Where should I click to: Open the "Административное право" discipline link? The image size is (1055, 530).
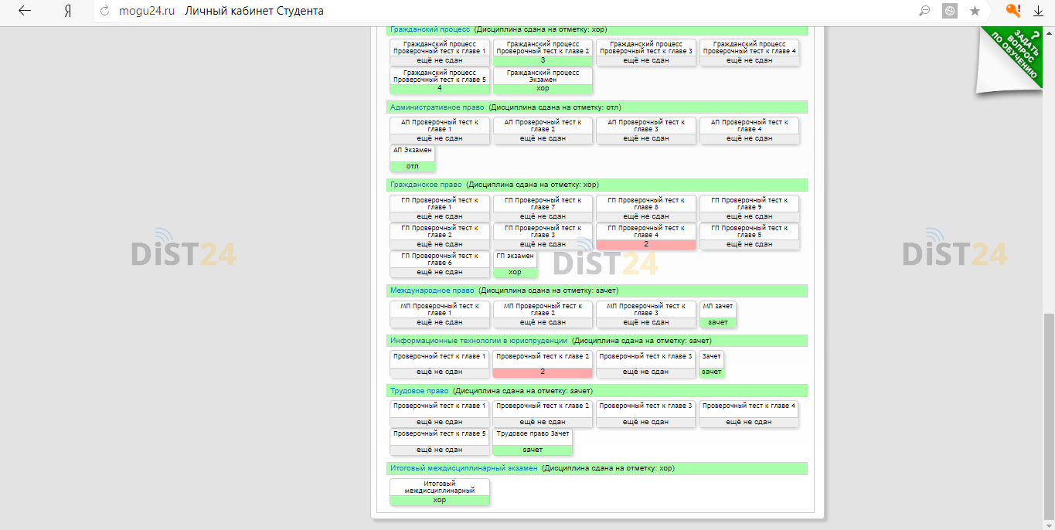point(437,107)
